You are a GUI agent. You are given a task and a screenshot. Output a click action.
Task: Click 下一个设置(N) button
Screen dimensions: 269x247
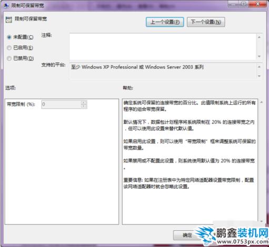[206, 22]
